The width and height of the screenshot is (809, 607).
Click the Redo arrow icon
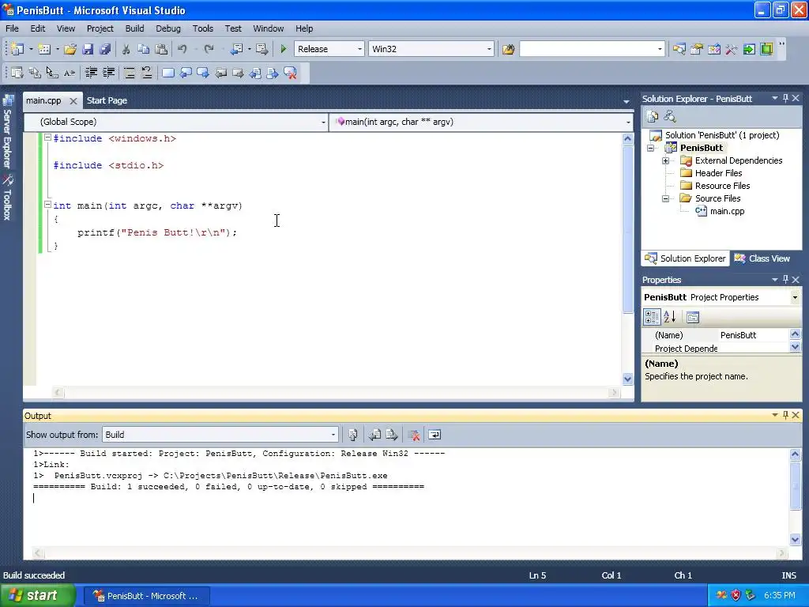[x=209, y=49]
